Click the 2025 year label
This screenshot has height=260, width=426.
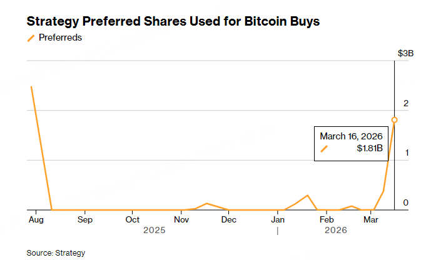[154, 230]
